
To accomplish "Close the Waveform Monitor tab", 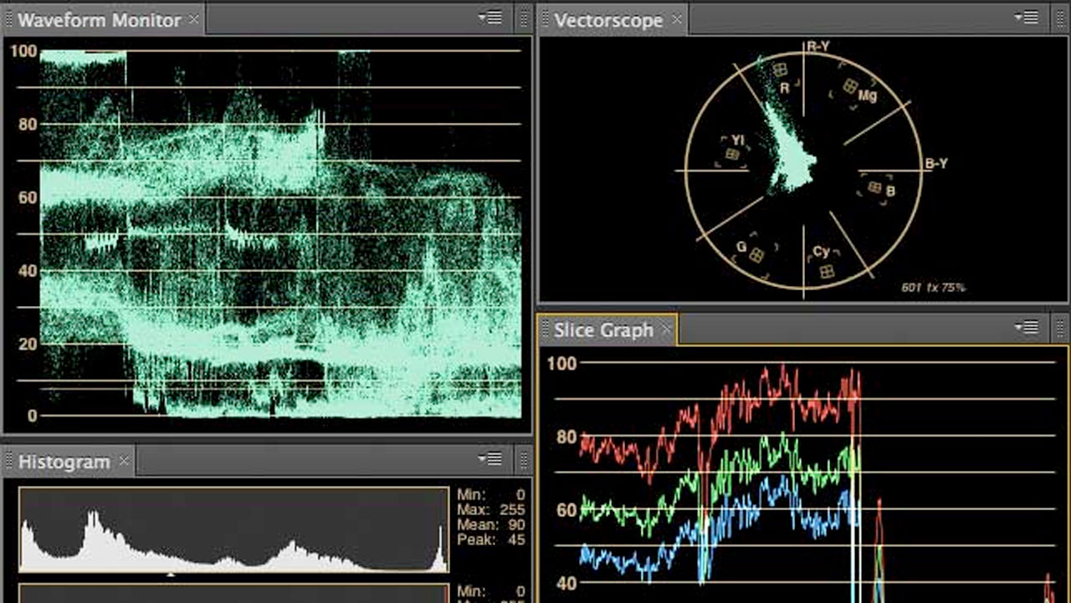I will [193, 20].
